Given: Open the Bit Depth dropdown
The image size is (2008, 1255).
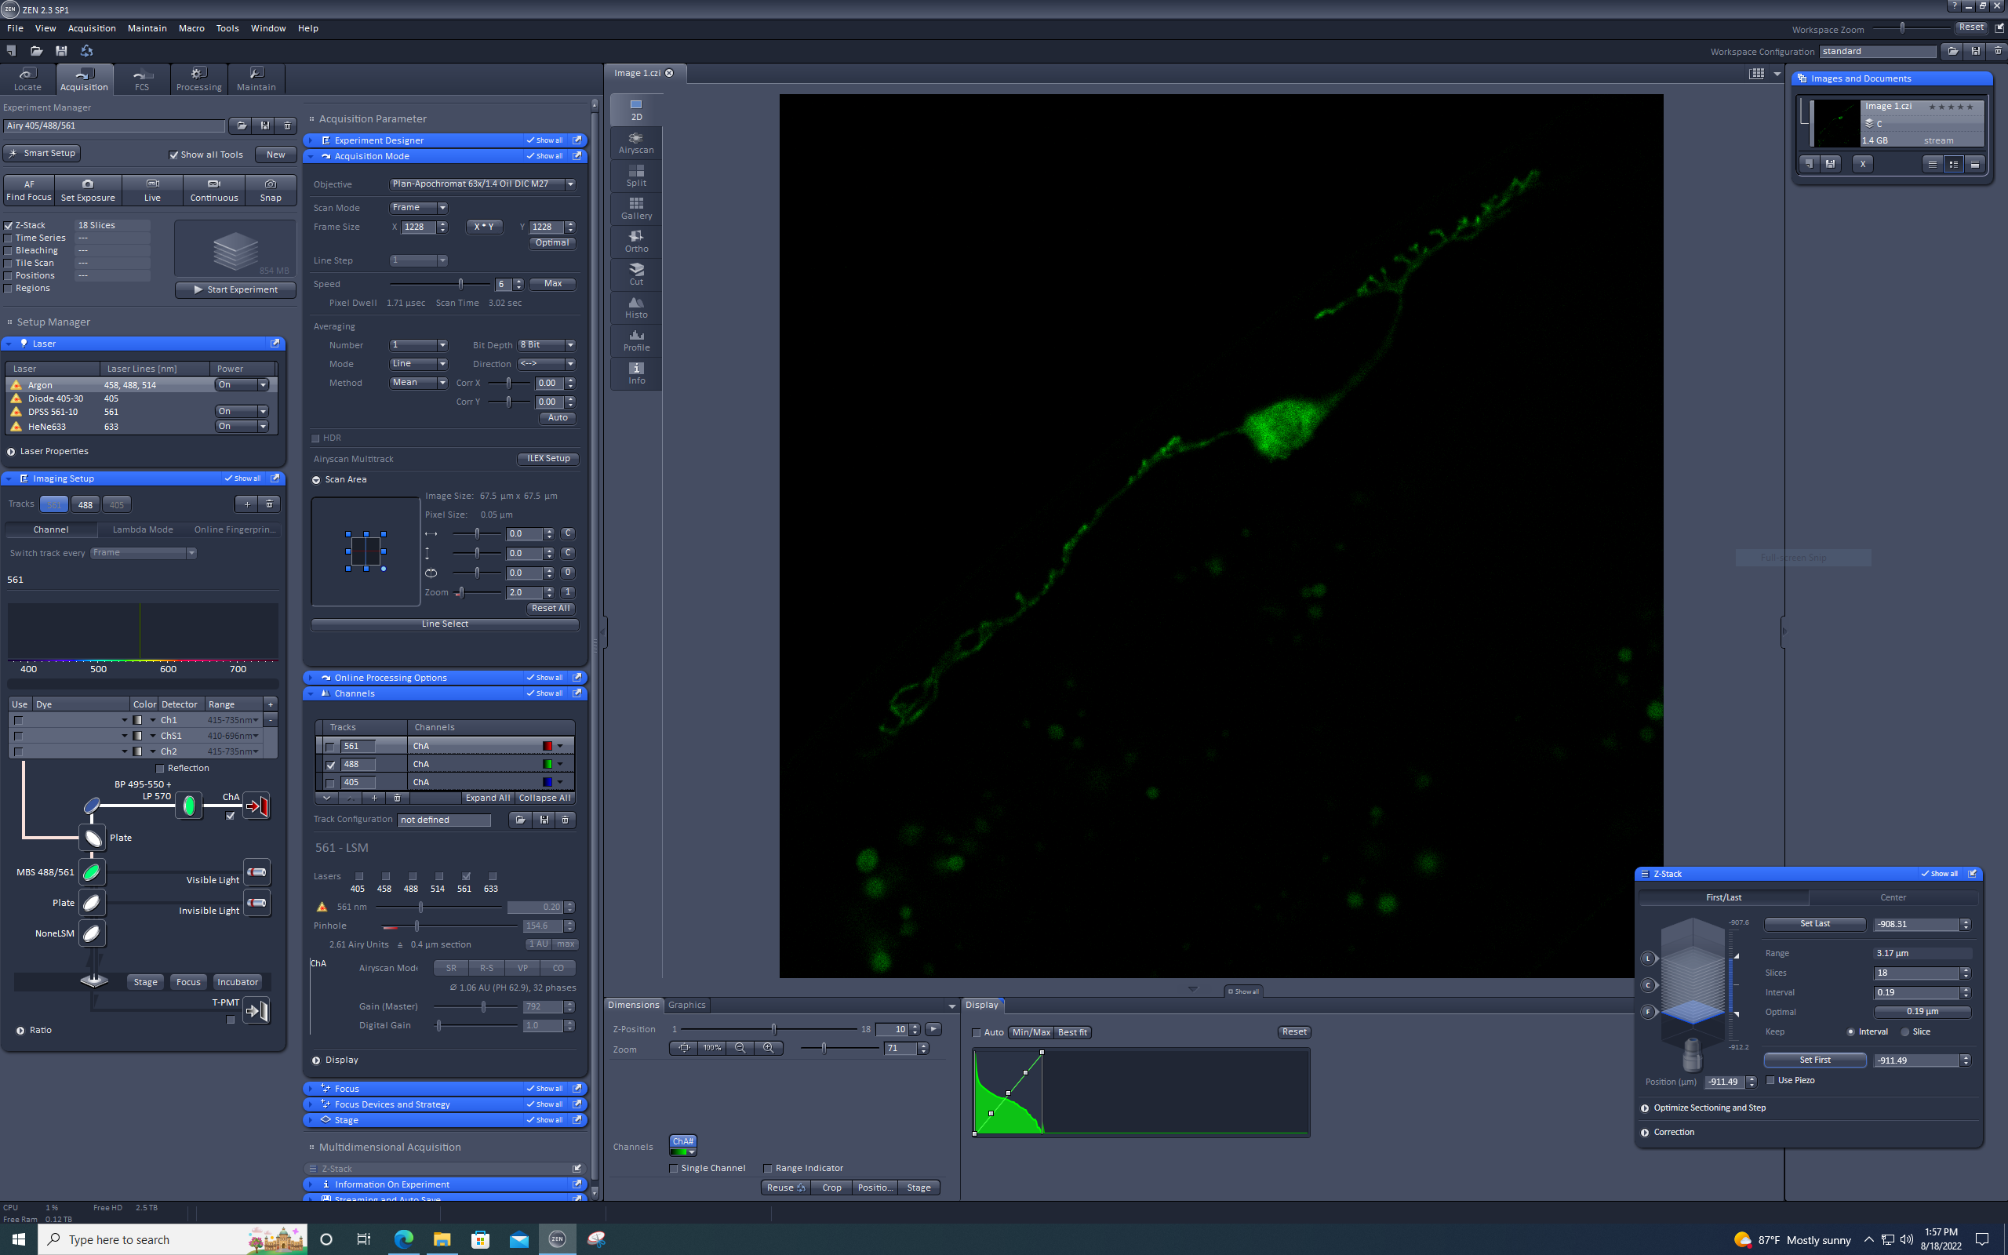Looking at the screenshot, I should point(570,345).
